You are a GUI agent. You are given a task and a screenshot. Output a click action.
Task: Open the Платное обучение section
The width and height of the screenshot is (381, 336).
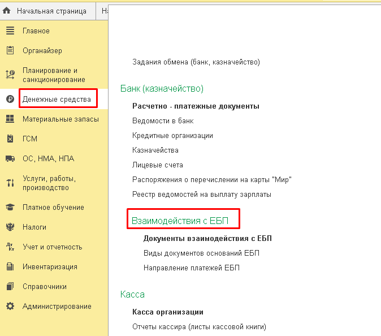click(x=53, y=208)
